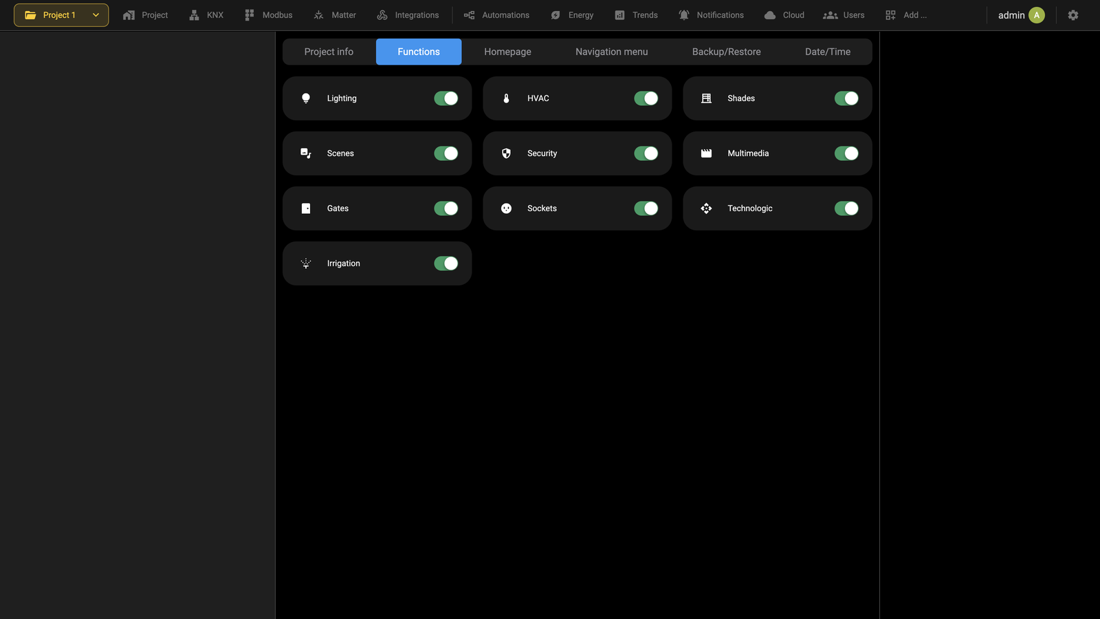Click the Technologic icon
This screenshot has width=1100, height=619.
pos(706,208)
